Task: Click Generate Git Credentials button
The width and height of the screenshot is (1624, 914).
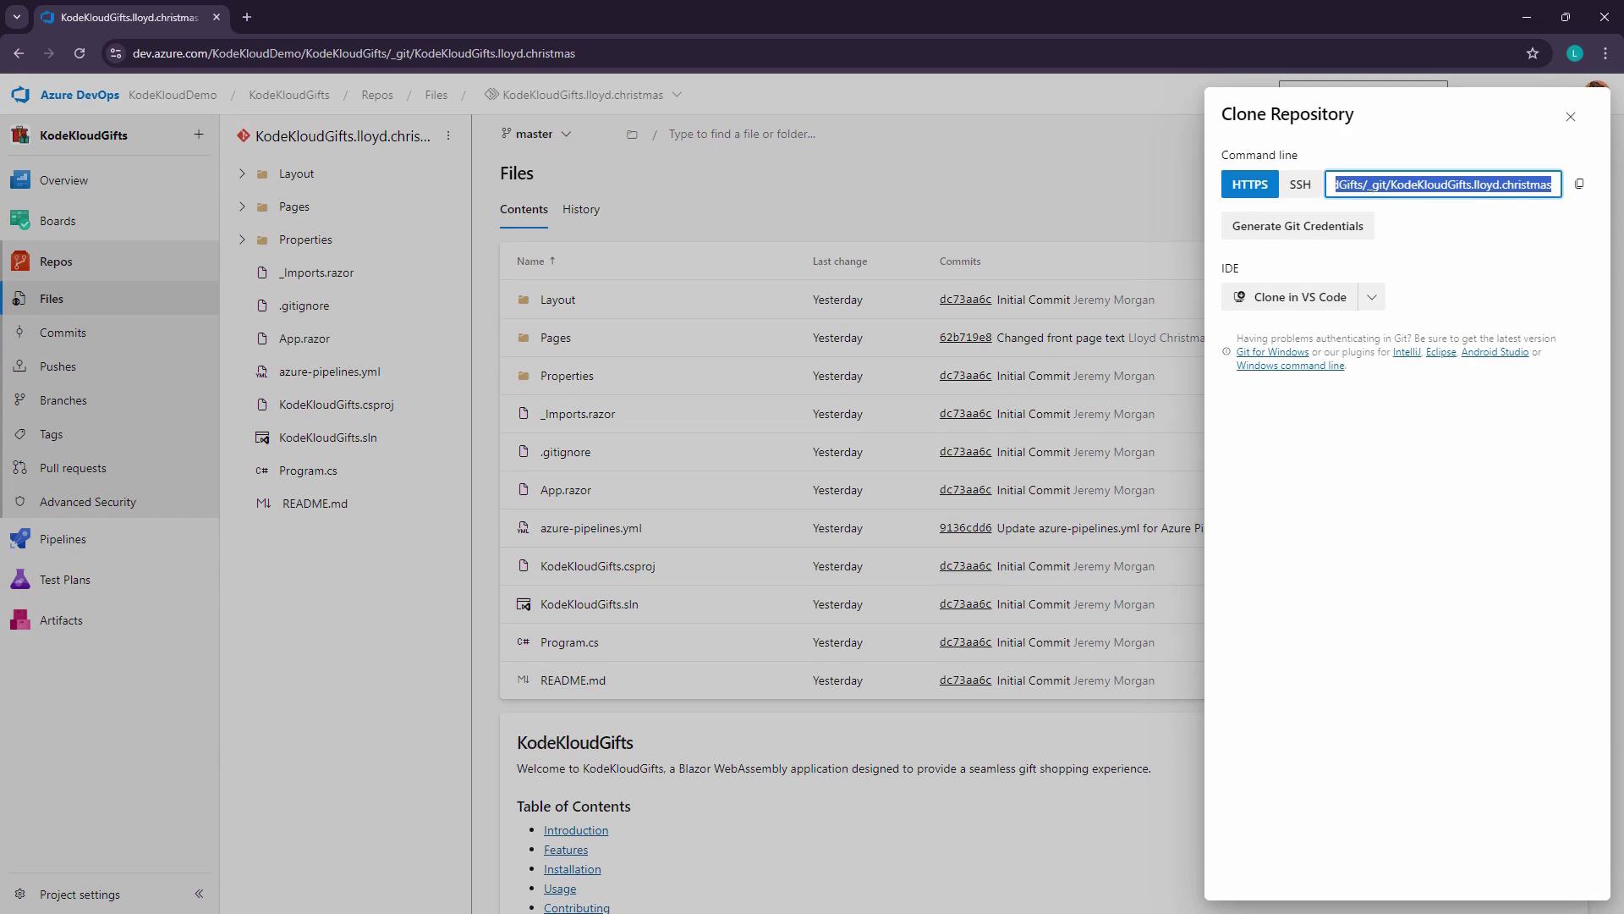Action: [x=1298, y=226]
